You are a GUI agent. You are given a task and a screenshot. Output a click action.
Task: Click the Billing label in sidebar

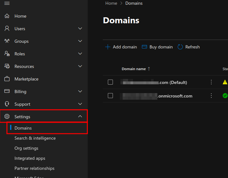(20, 92)
